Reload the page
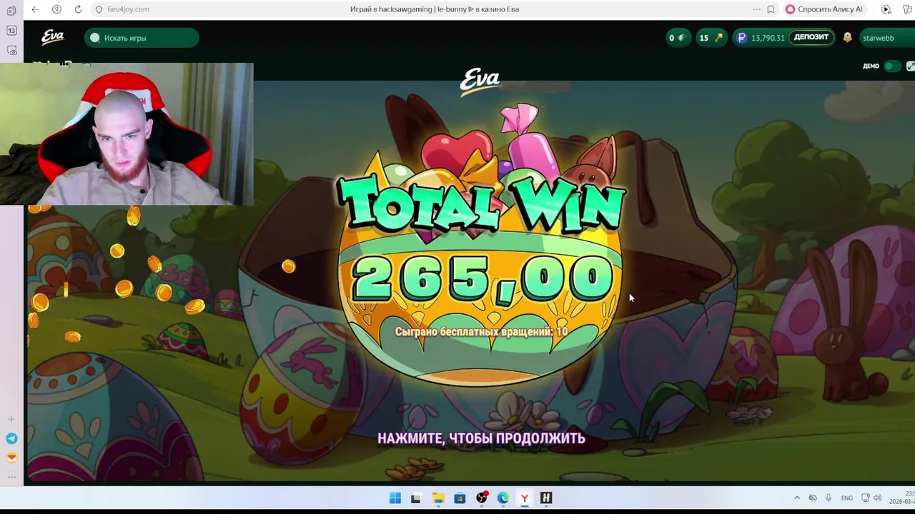This screenshot has width=915, height=514. (x=78, y=9)
